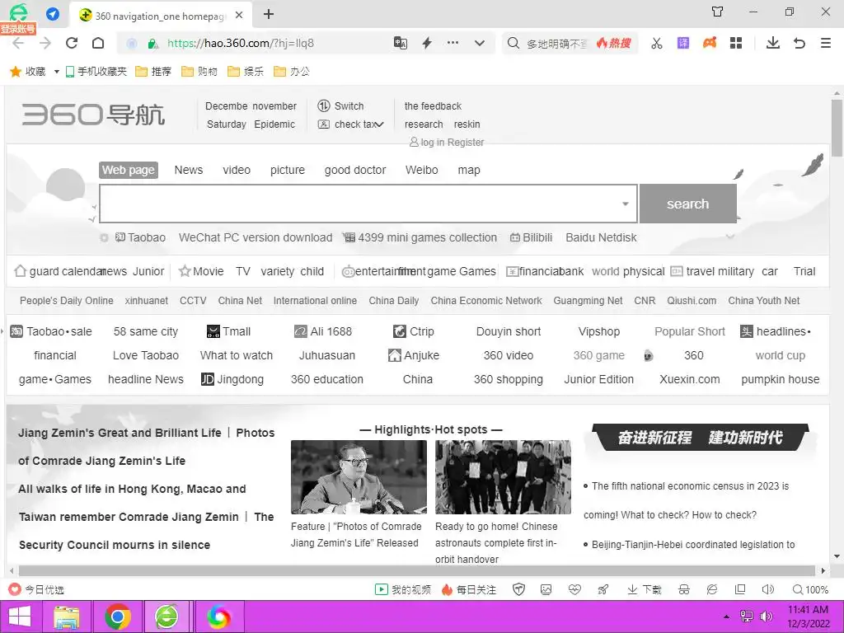Expand more quick links chevron below search
Image resolution: width=844 pixels, height=633 pixels.
tap(730, 237)
